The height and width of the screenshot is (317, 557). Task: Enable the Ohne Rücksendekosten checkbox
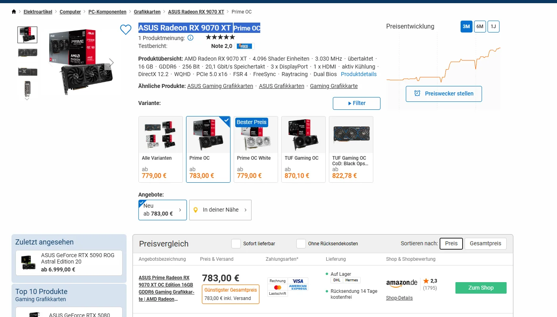[301, 244]
